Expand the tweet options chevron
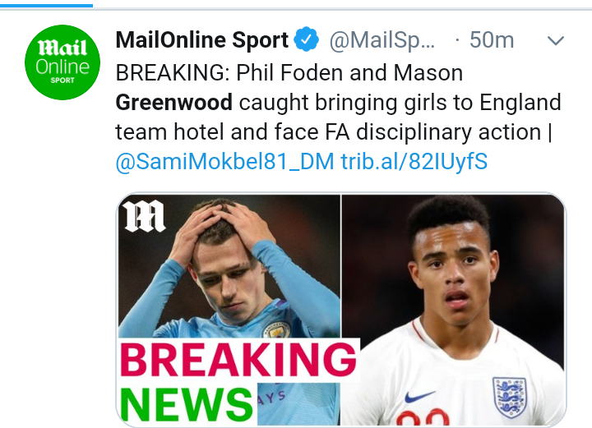 pyautogui.click(x=557, y=40)
